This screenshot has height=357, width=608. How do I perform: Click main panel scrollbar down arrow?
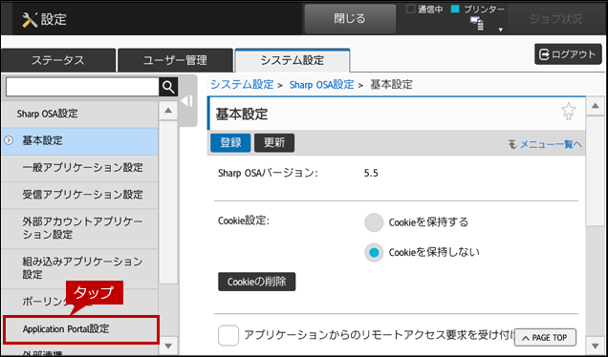[596, 346]
